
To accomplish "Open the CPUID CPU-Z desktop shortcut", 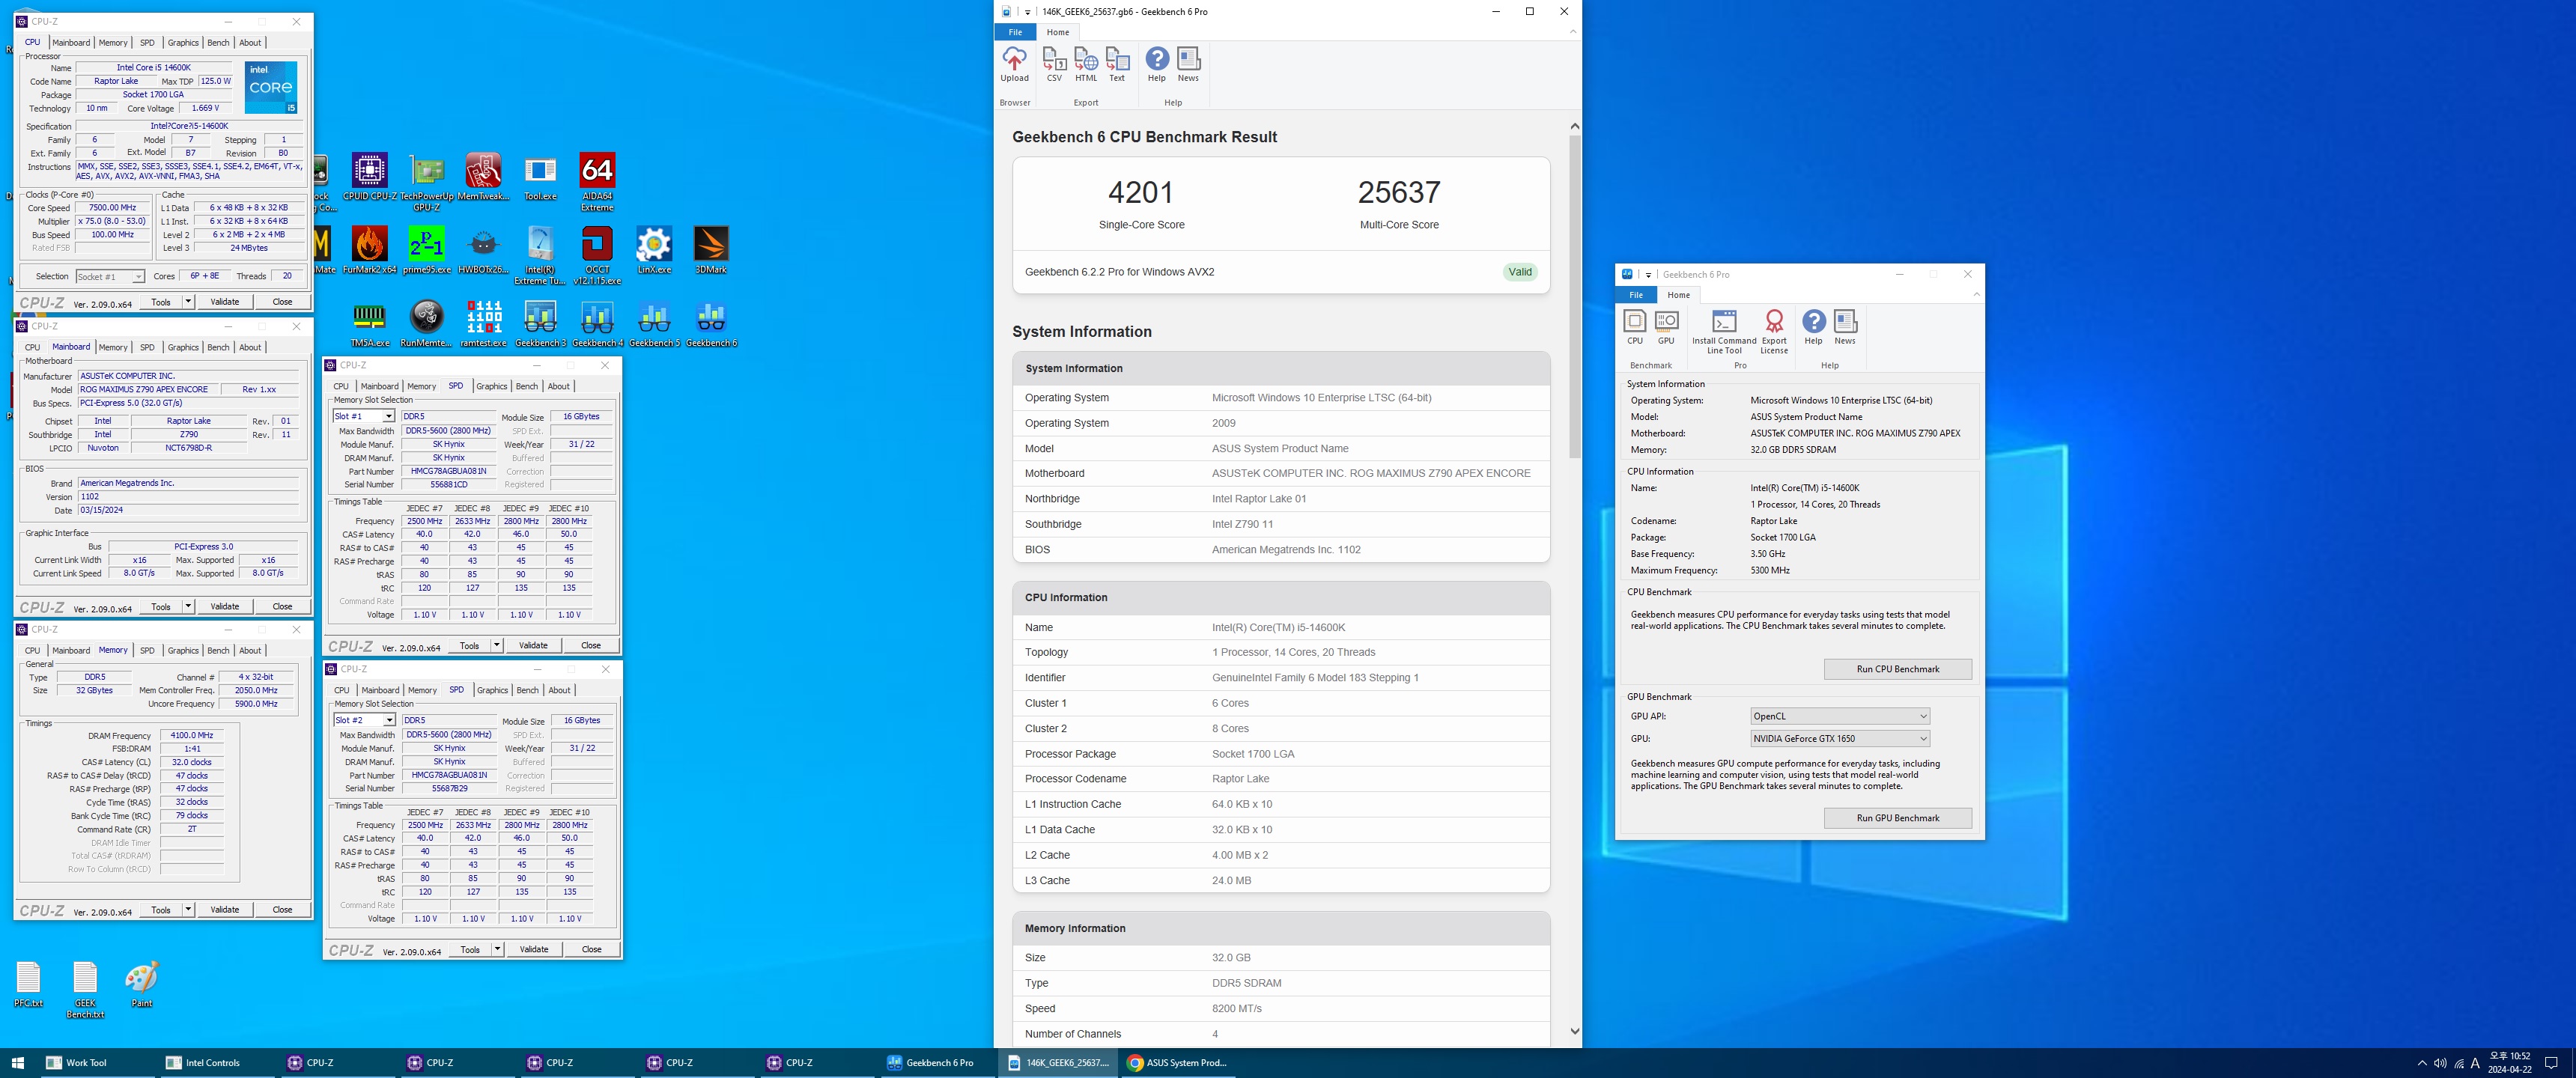I will (369, 178).
